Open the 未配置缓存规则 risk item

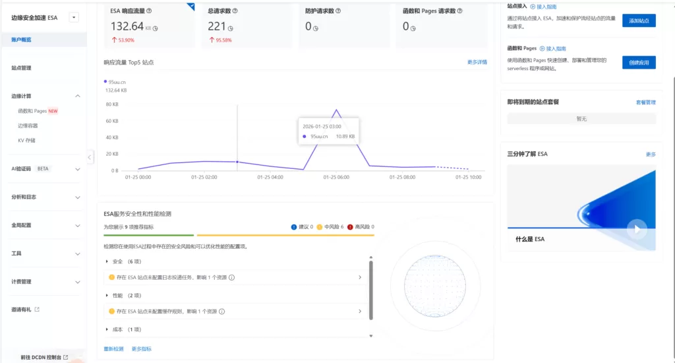[235, 312]
